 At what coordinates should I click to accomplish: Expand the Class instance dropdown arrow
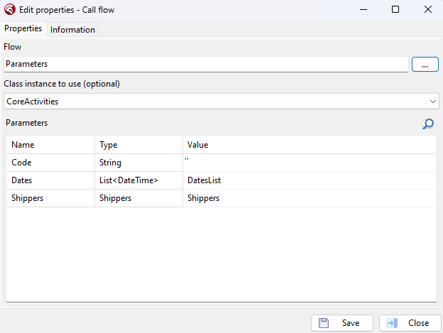point(433,102)
